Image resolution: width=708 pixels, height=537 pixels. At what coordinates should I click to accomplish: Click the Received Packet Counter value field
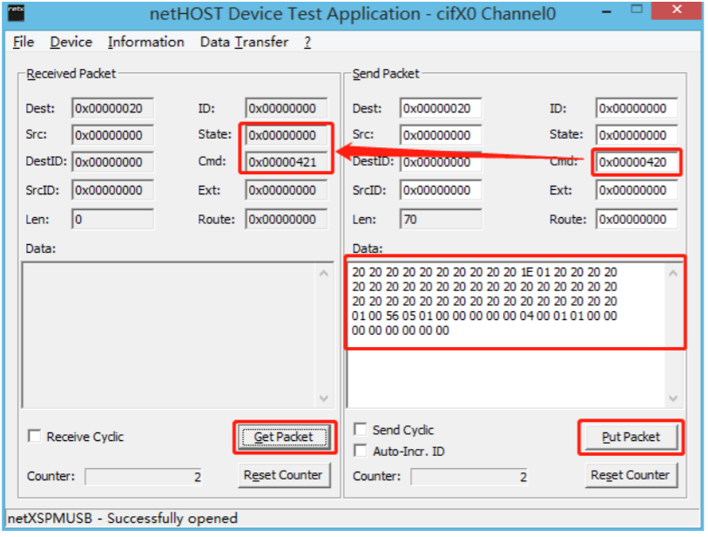(x=143, y=477)
